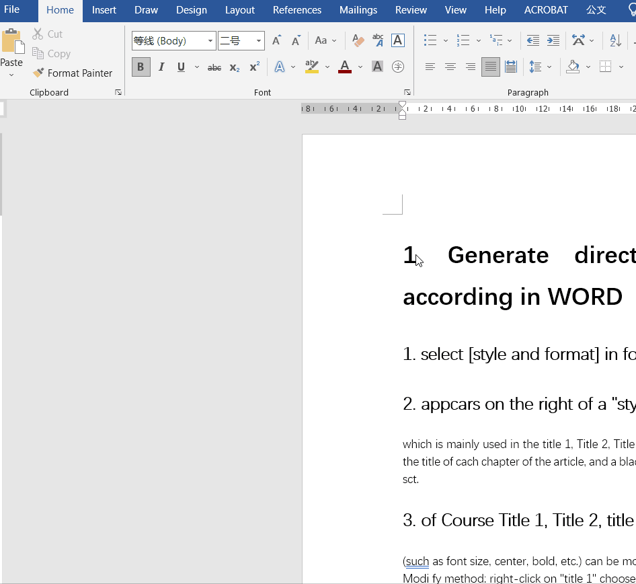The height and width of the screenshot is (584, 636).
Task: Click Decrease Indent icon
Action: coord(532,40)
